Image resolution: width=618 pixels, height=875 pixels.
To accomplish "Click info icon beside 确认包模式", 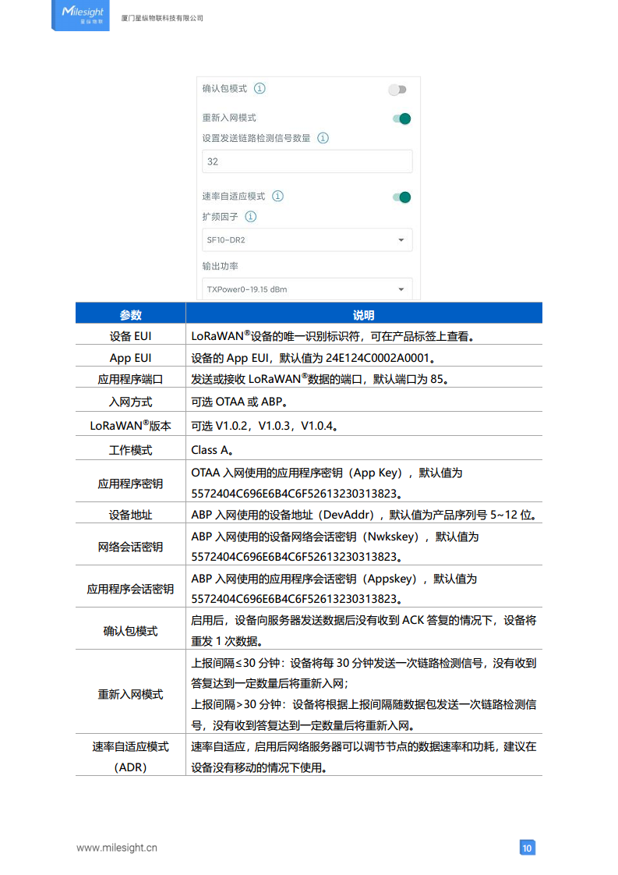I will coord(260,88).
